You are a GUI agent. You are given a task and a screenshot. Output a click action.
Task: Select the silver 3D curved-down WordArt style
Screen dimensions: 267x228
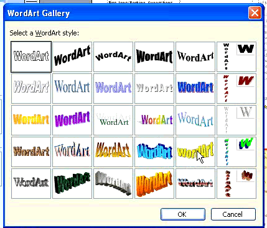pyautogui.click(x=113, y=183)
